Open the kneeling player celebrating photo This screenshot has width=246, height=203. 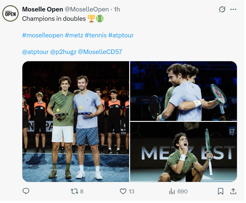tap(184, 152)
